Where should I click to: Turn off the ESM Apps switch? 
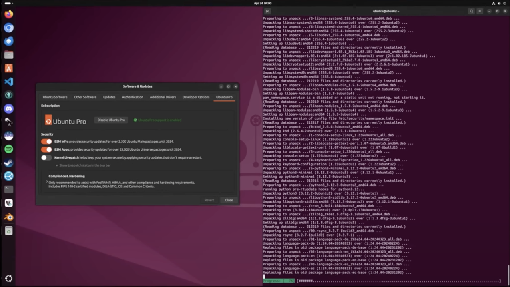tap(46, 149)
